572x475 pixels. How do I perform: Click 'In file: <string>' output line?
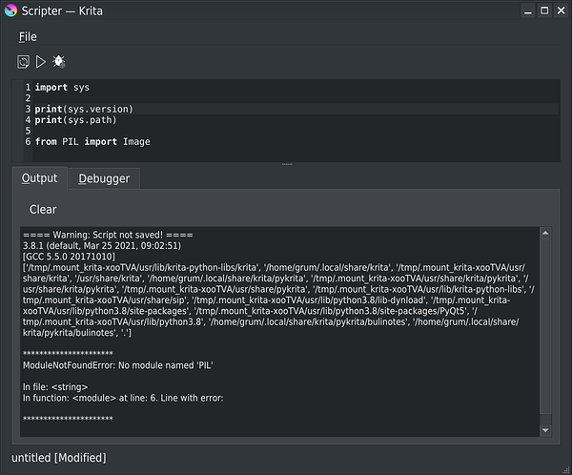55,387
